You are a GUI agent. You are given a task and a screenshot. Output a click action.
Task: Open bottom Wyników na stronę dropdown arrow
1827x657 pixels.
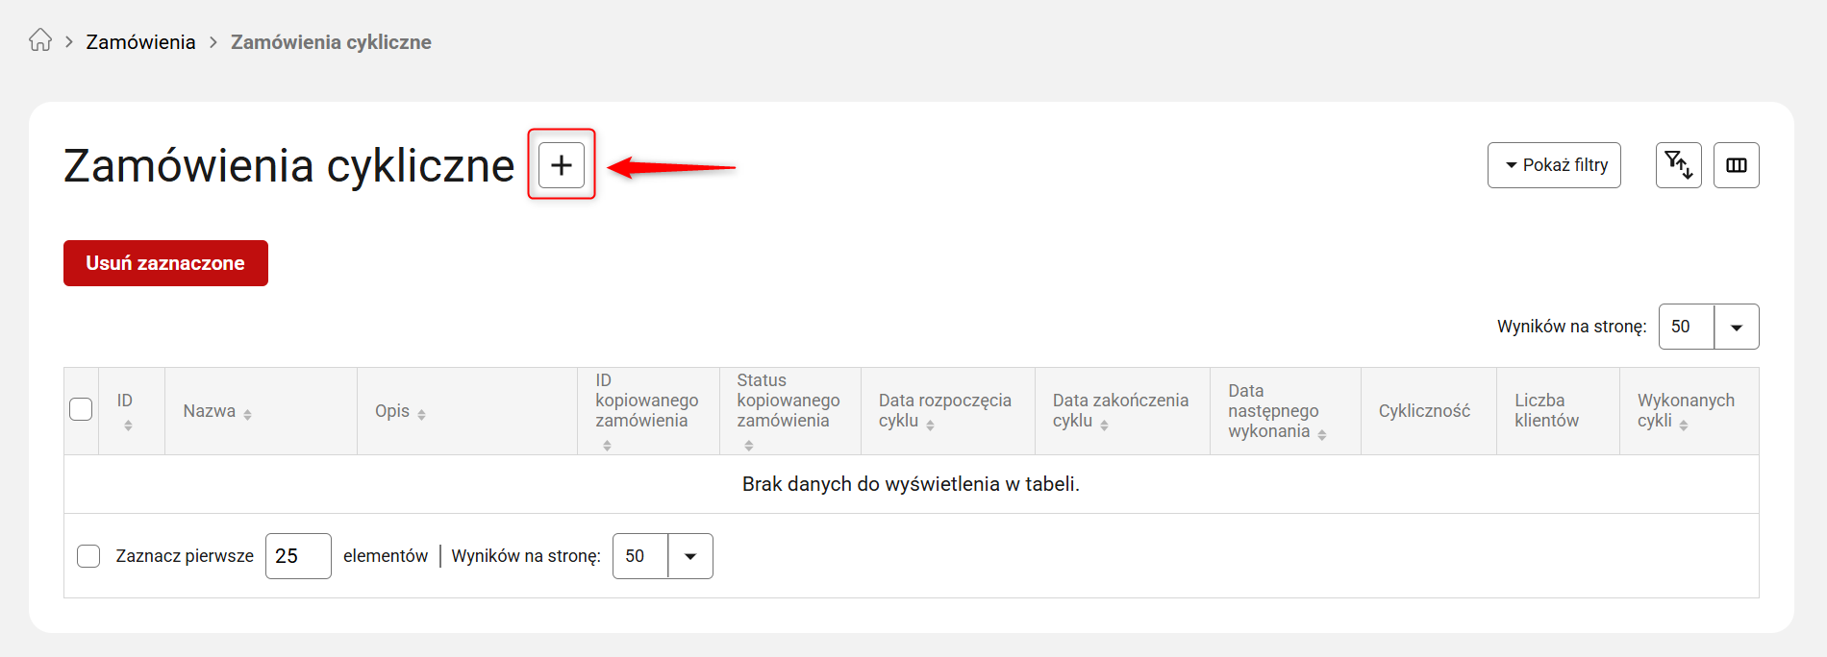[689, 556]
